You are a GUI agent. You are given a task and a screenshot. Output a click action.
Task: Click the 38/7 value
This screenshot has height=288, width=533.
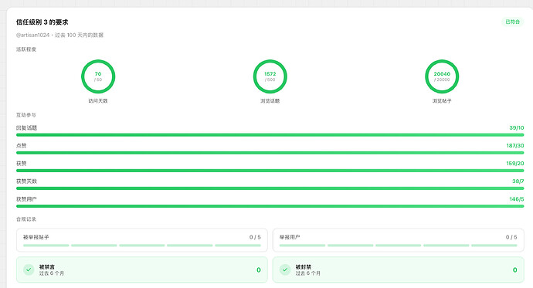click(518, 181)
